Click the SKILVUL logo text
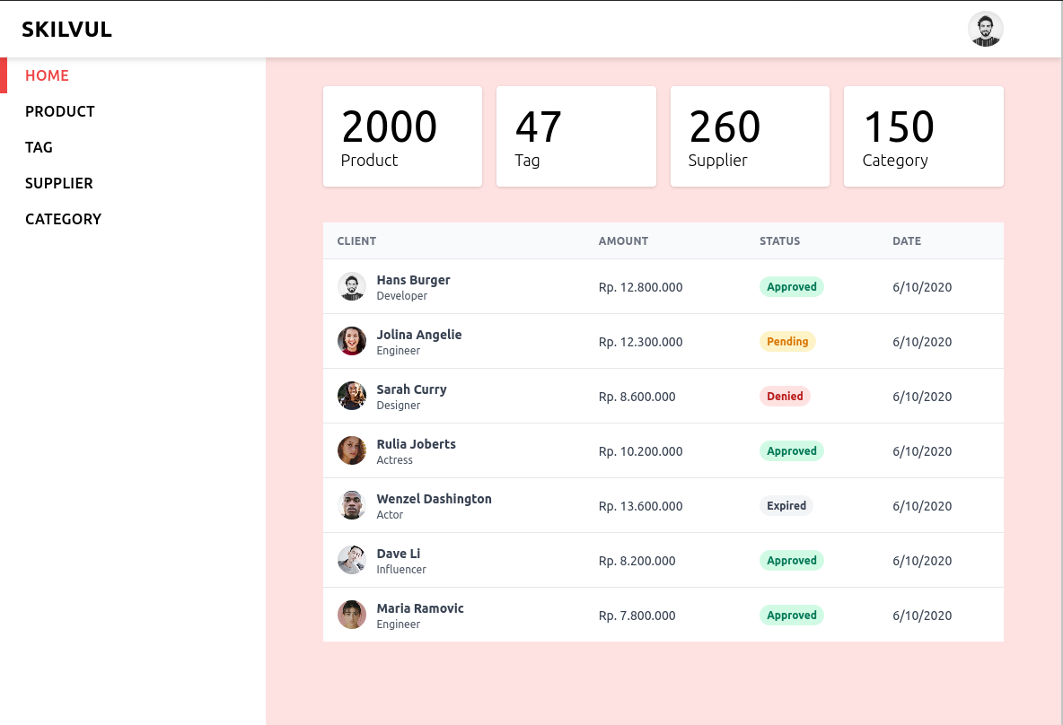This screenshot has height=725, width=1063. [66, 30]
